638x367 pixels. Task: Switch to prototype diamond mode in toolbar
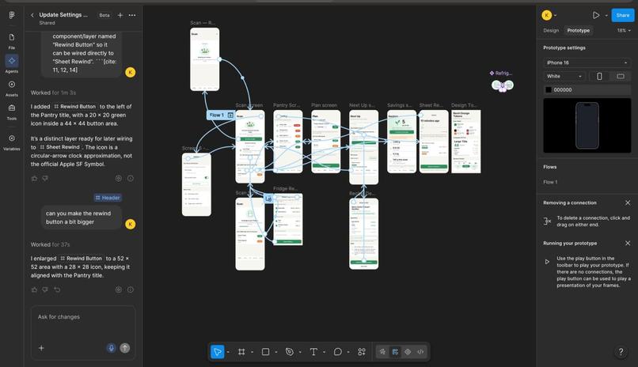pos(408,351)
